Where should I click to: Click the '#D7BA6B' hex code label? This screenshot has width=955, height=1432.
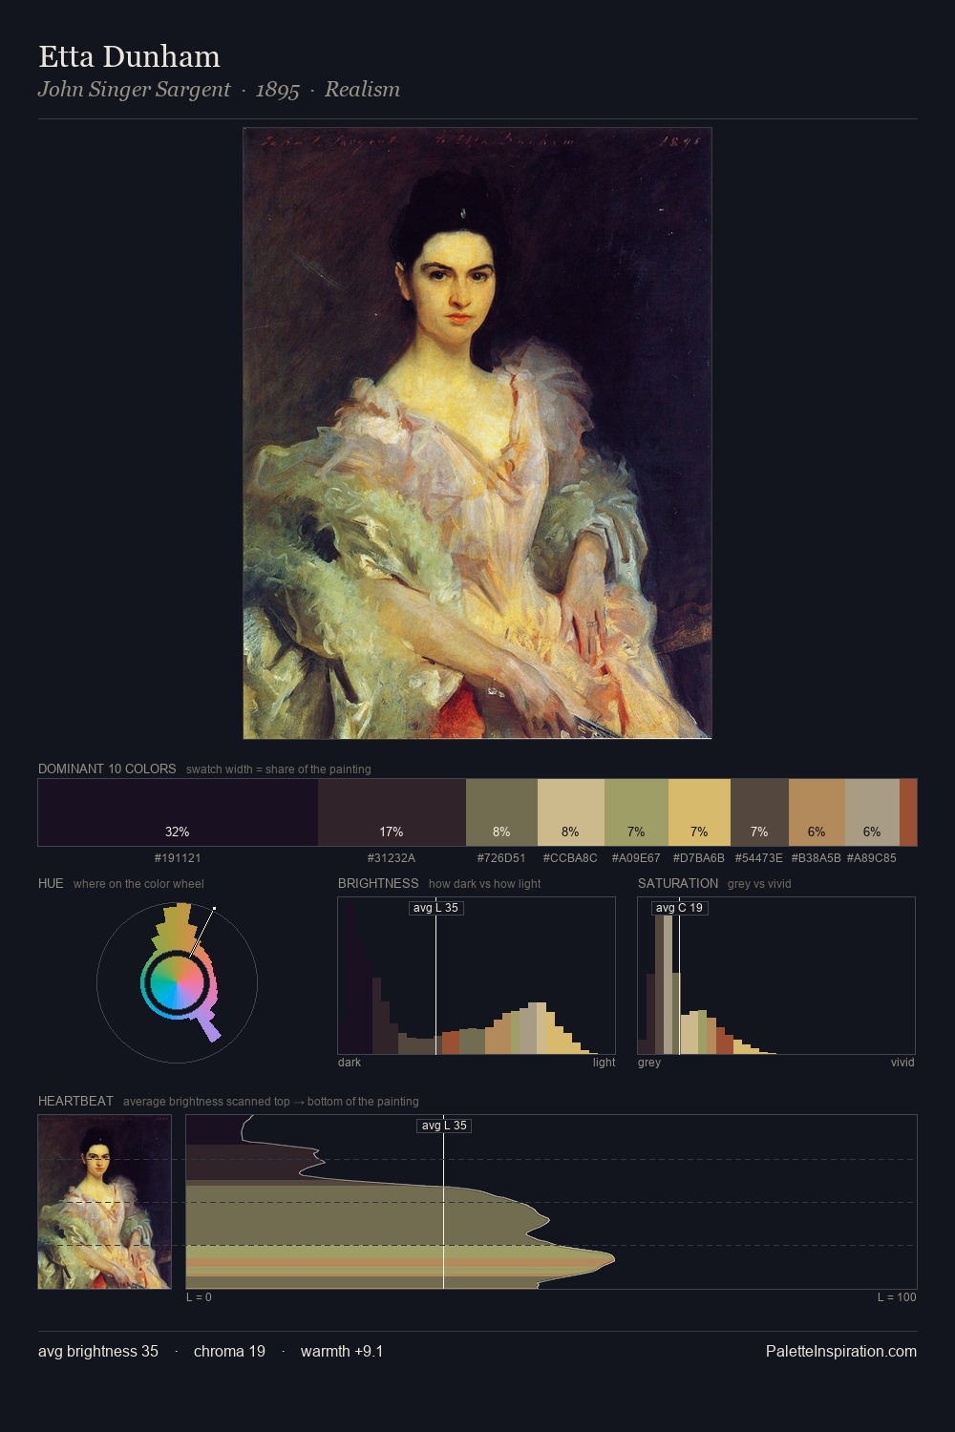699,858
